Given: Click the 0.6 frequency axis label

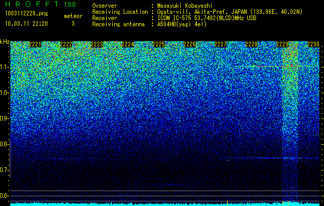Looking at the screenshot, I should click(x=4, y=196).
